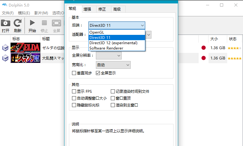Uncheck the 全屏显示 checkbox
This screenshot has width=243, height=146.
tap(98, 73)
